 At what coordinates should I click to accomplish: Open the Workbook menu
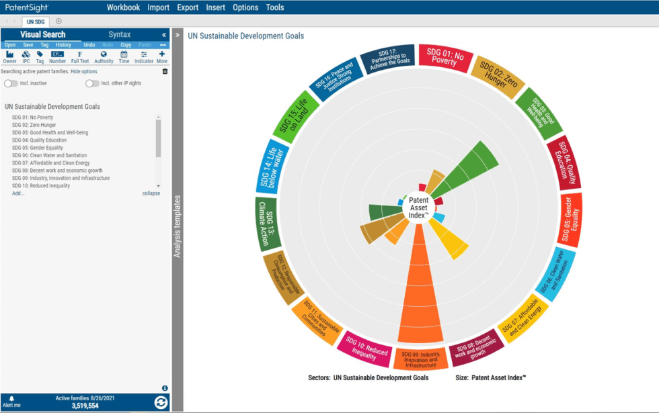pyautogui.click(x=123, y=7)
